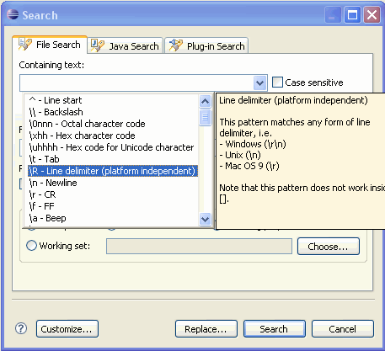
Task: Click the Search button
Action: 275,329
